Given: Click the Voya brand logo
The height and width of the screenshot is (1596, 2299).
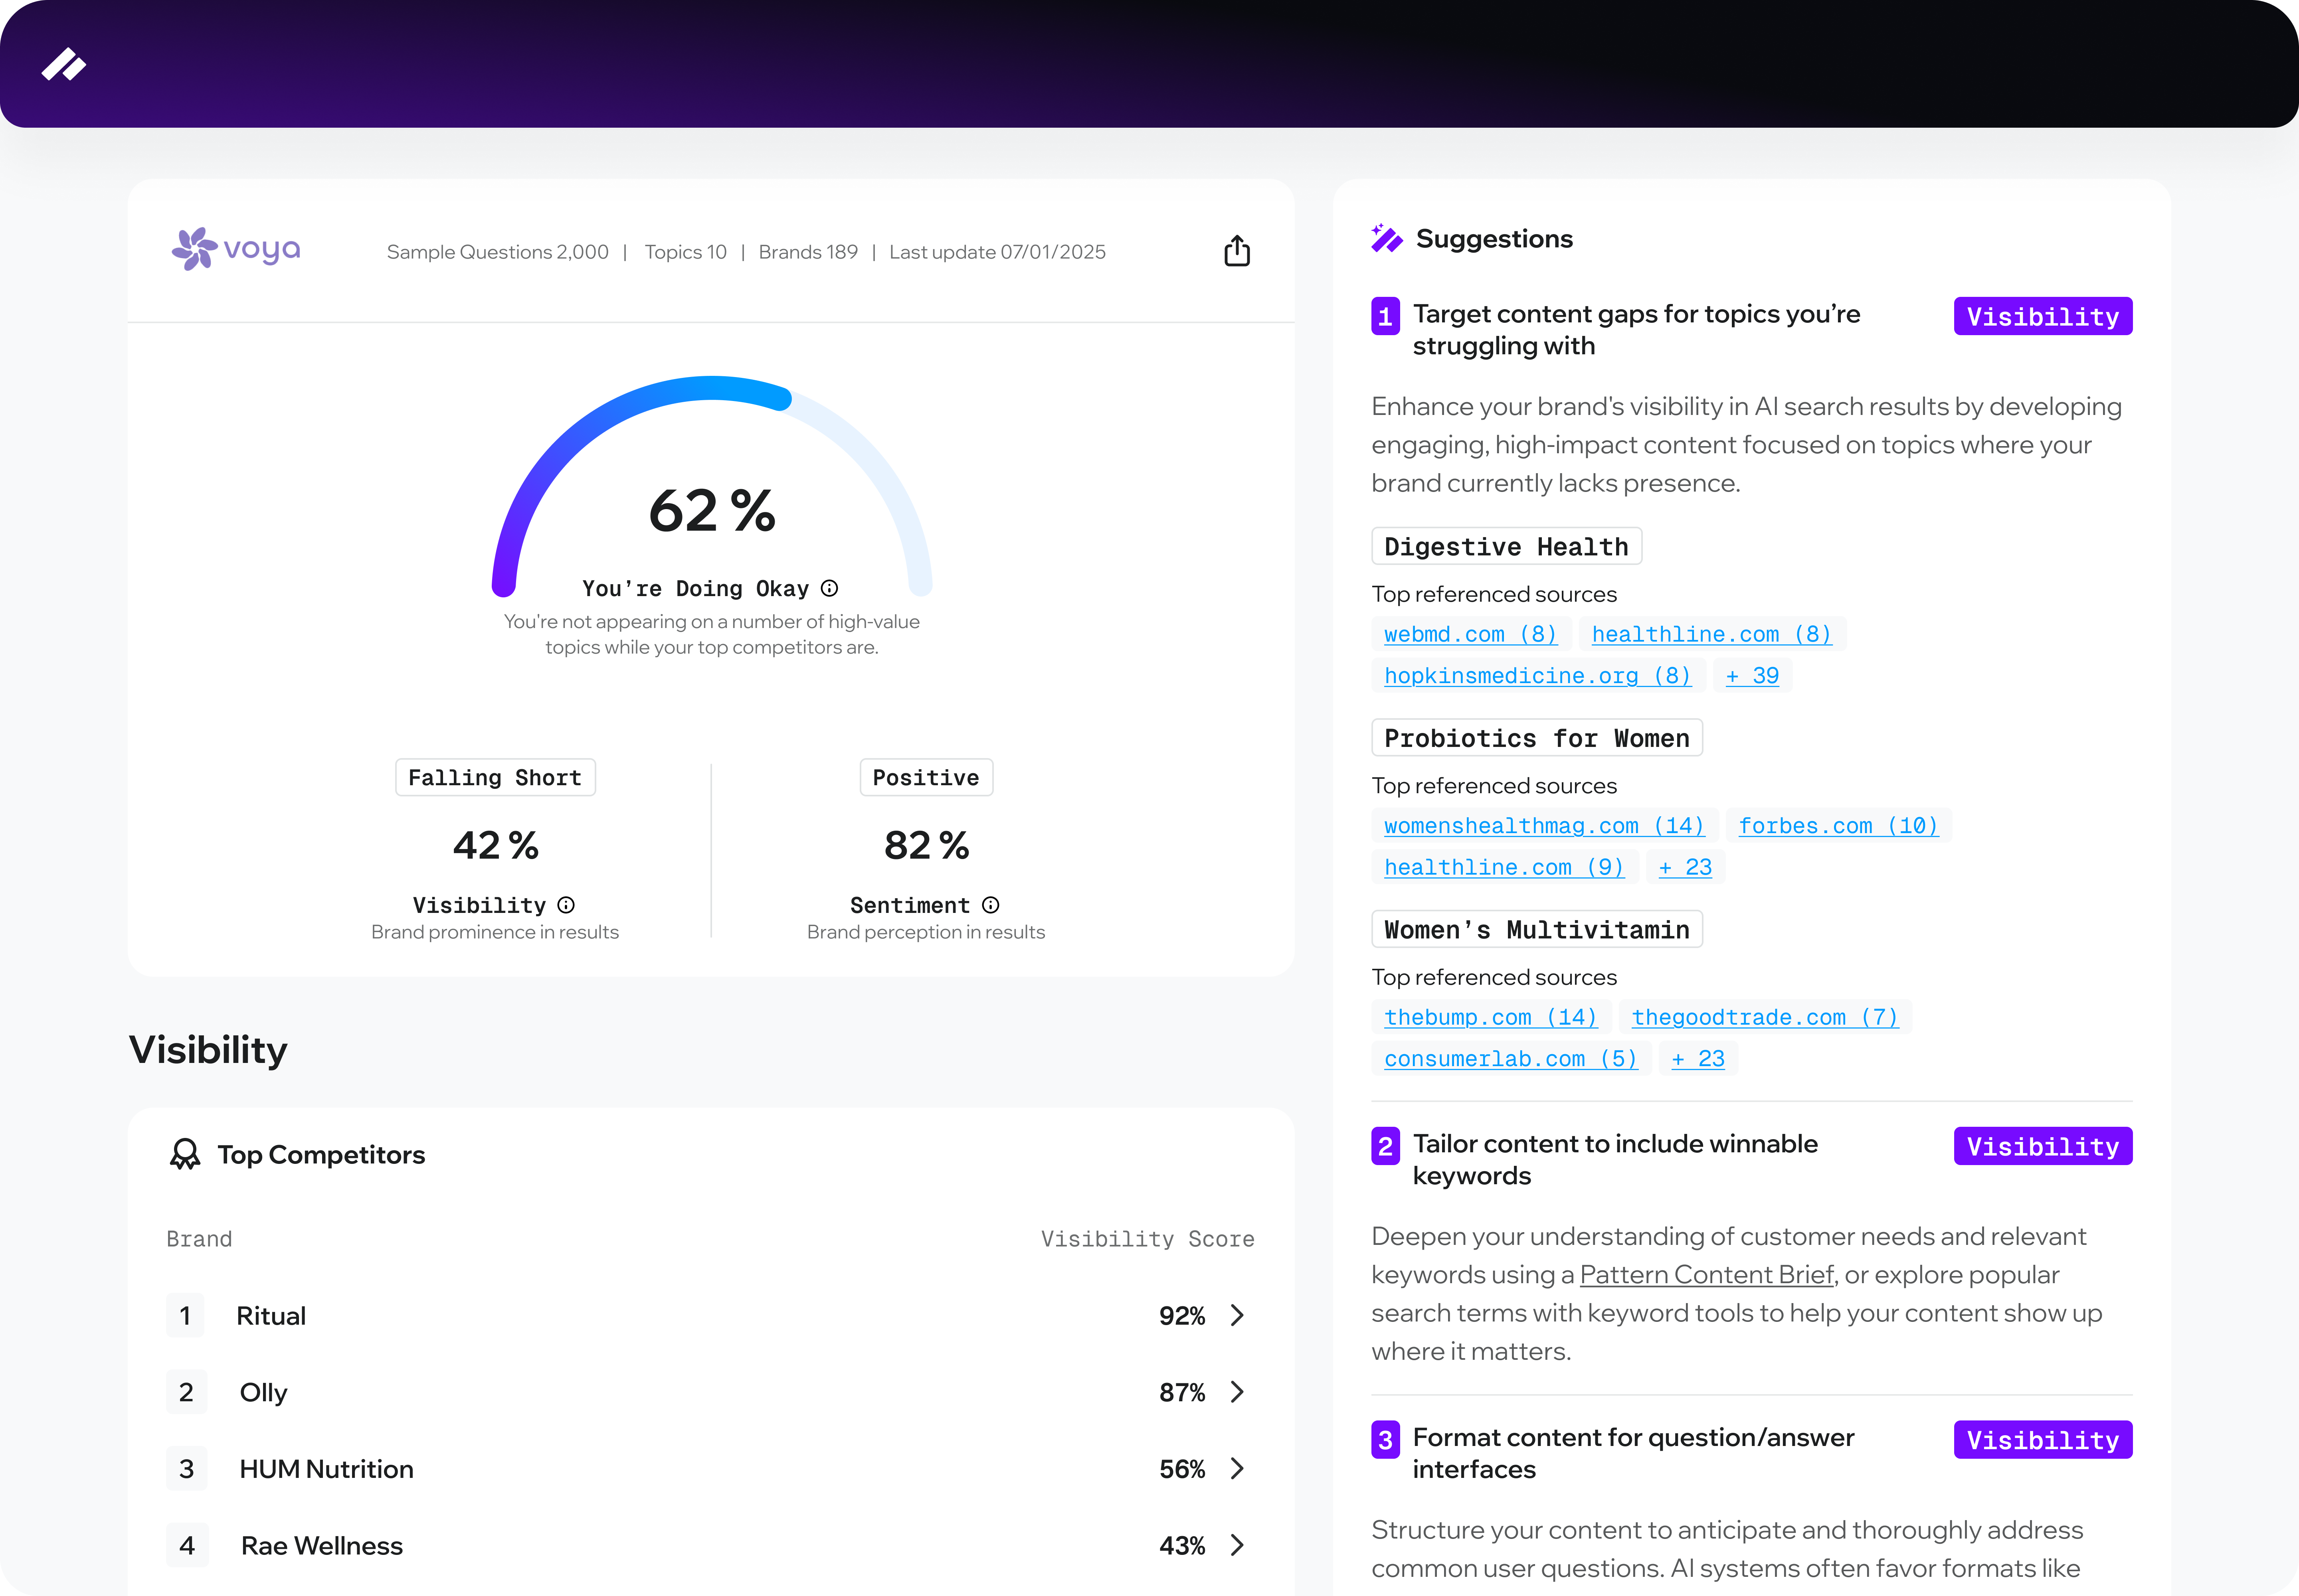Looking at the screenshot, I should tap(236, 249).
